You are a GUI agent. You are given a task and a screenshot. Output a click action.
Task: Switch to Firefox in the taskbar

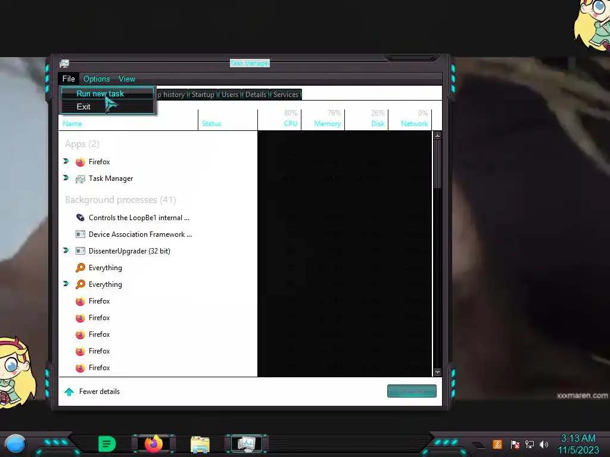click(x=153, y=444)
